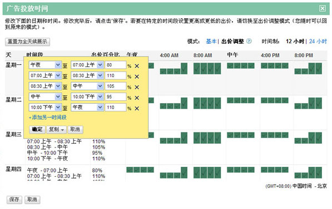332x209 pixels.
Task: Click Wednesday's 07:00 上午 - 08:30 上午 entry
Action: 54,141
